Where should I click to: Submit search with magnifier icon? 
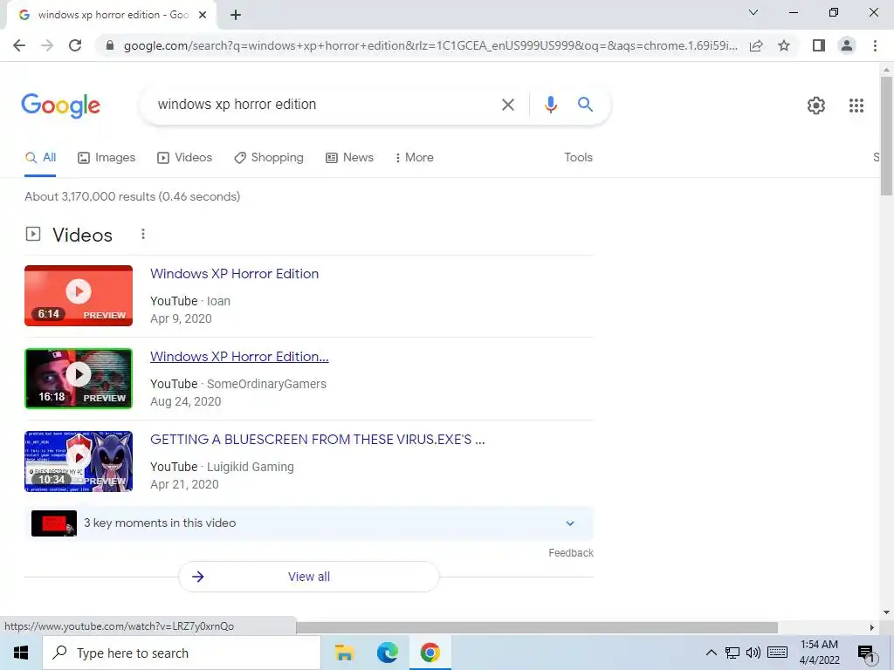coord(585,105)
